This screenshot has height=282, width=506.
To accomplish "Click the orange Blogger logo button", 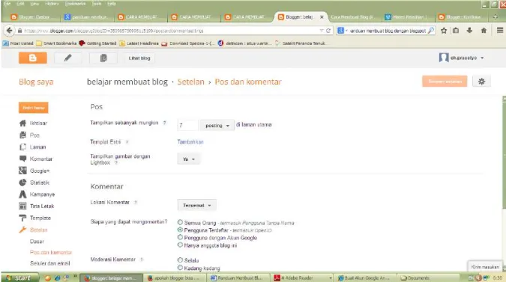I will tap(32, 58).
